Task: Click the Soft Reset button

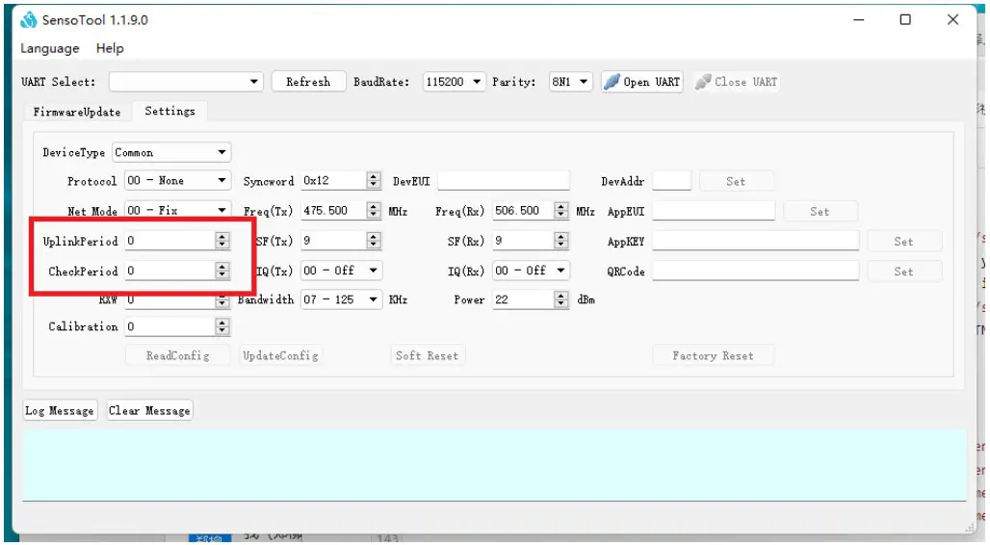Action: (427, 355)
